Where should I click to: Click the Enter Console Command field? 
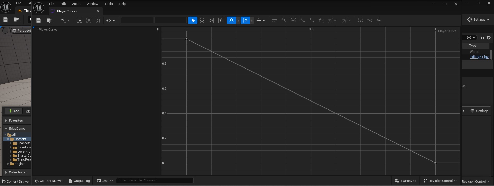coord(155,180)
